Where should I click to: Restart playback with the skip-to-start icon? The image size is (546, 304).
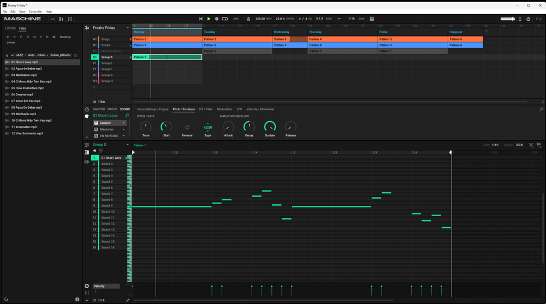200,19
